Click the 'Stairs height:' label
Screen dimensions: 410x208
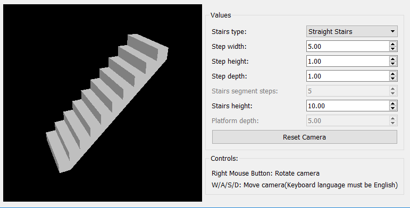[232, 106]
